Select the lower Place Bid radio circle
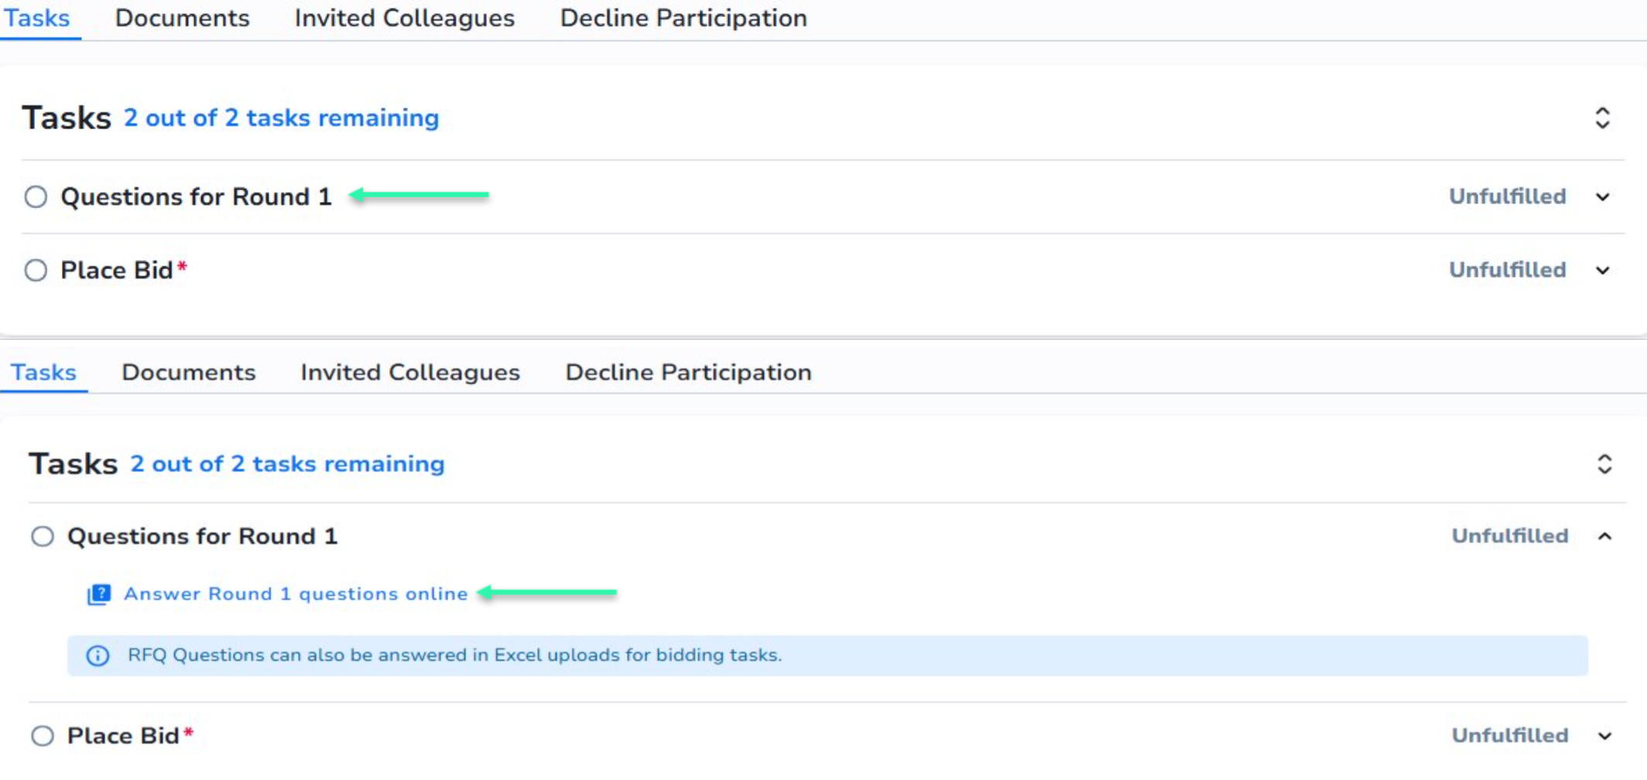Screen dimensions: 1647x780 click(43, 736)
